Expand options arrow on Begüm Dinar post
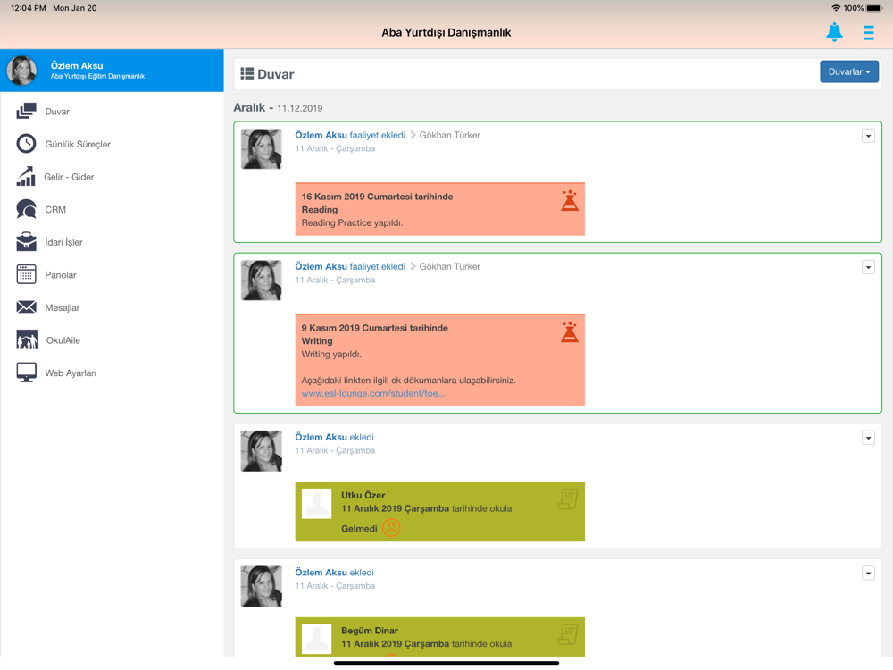 (x=868, y=574)
